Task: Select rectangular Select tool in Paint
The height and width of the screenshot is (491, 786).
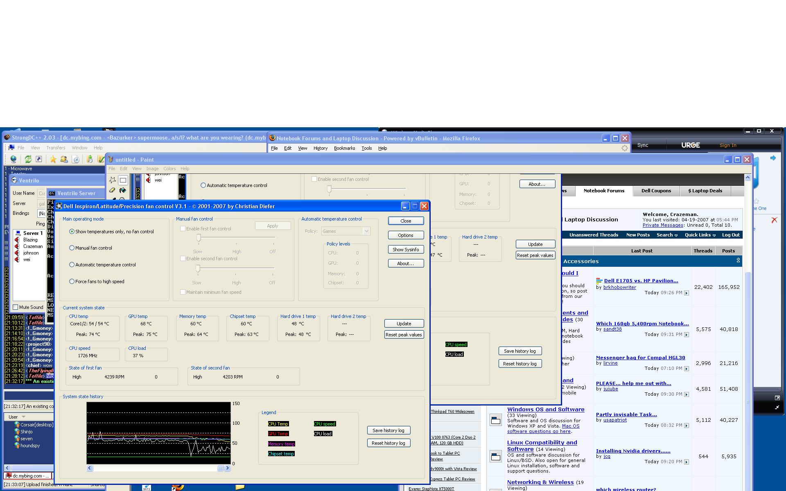Action: click(x=123, y=180)
